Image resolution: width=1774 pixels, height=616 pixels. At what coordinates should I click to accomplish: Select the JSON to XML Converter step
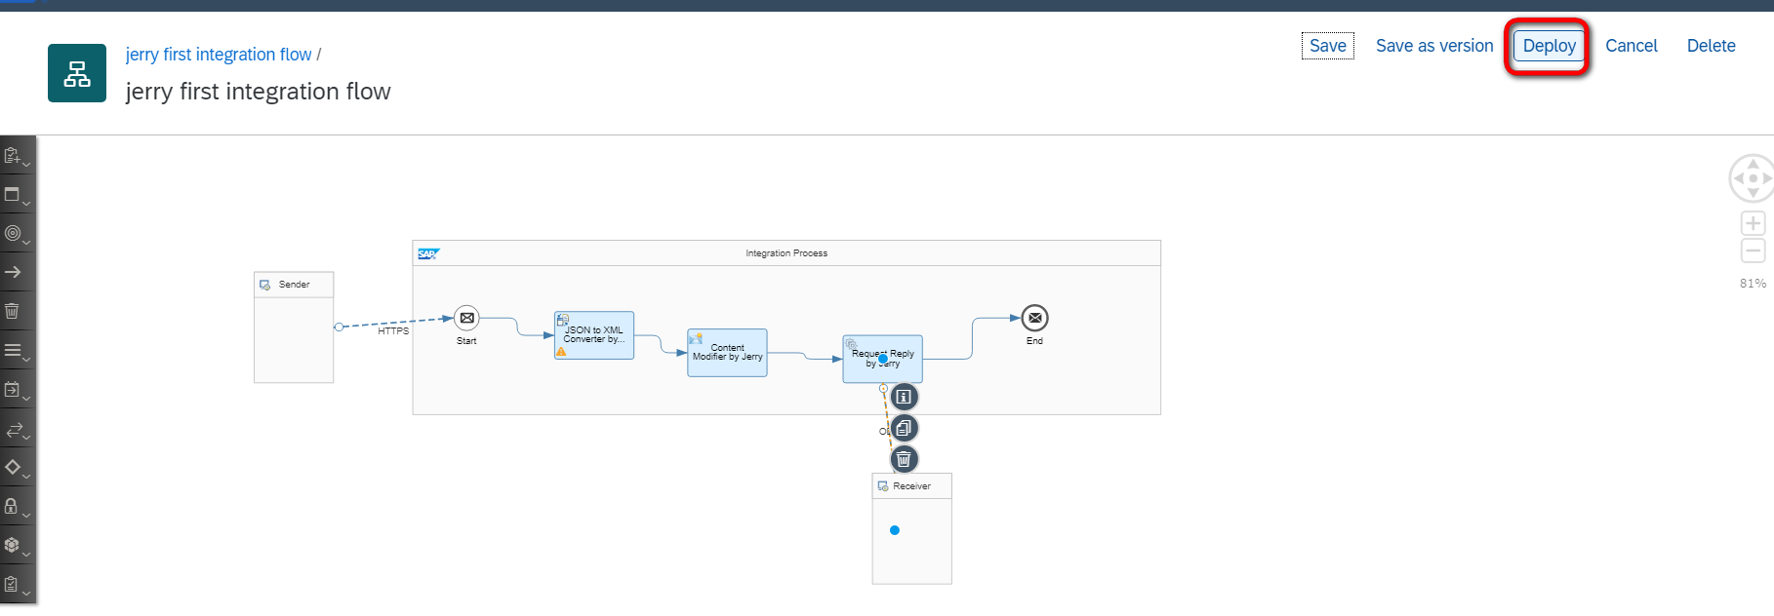(594, 335)
